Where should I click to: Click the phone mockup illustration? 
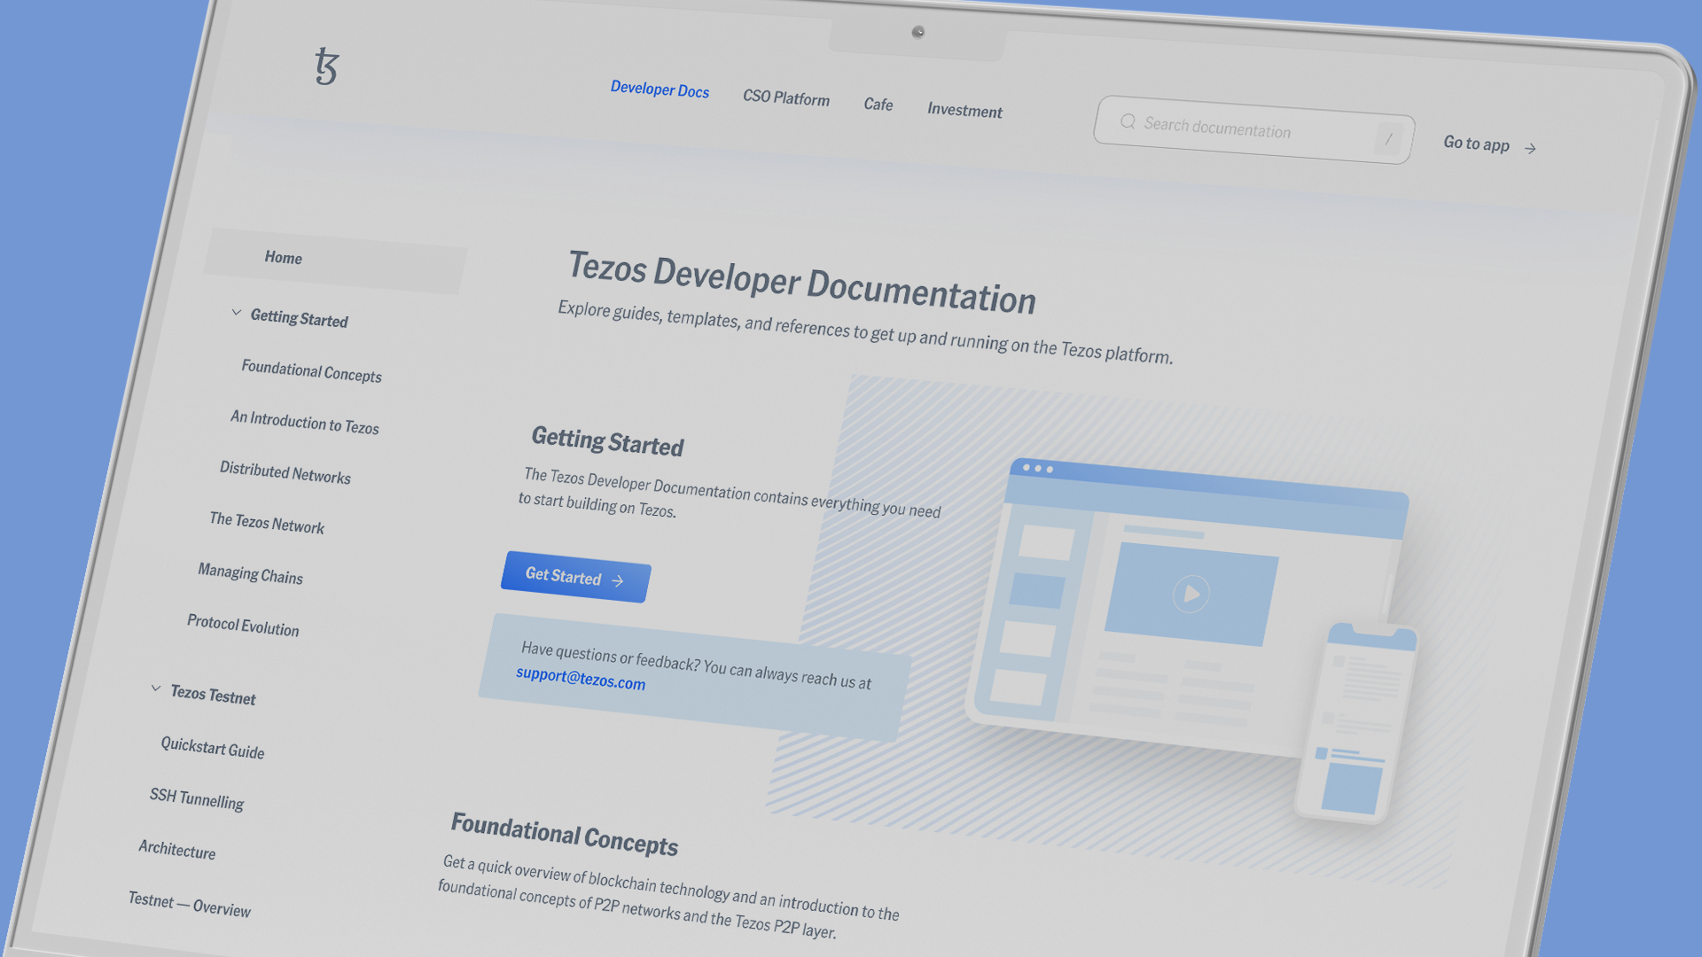pyautogui.click(x=1356, y=722)
